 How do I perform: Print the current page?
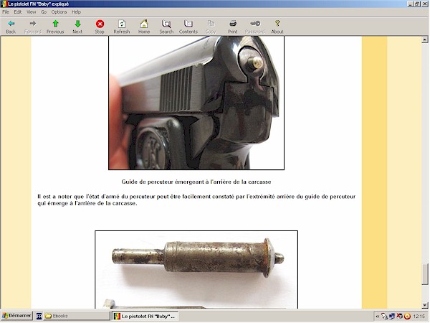[233, 27]
